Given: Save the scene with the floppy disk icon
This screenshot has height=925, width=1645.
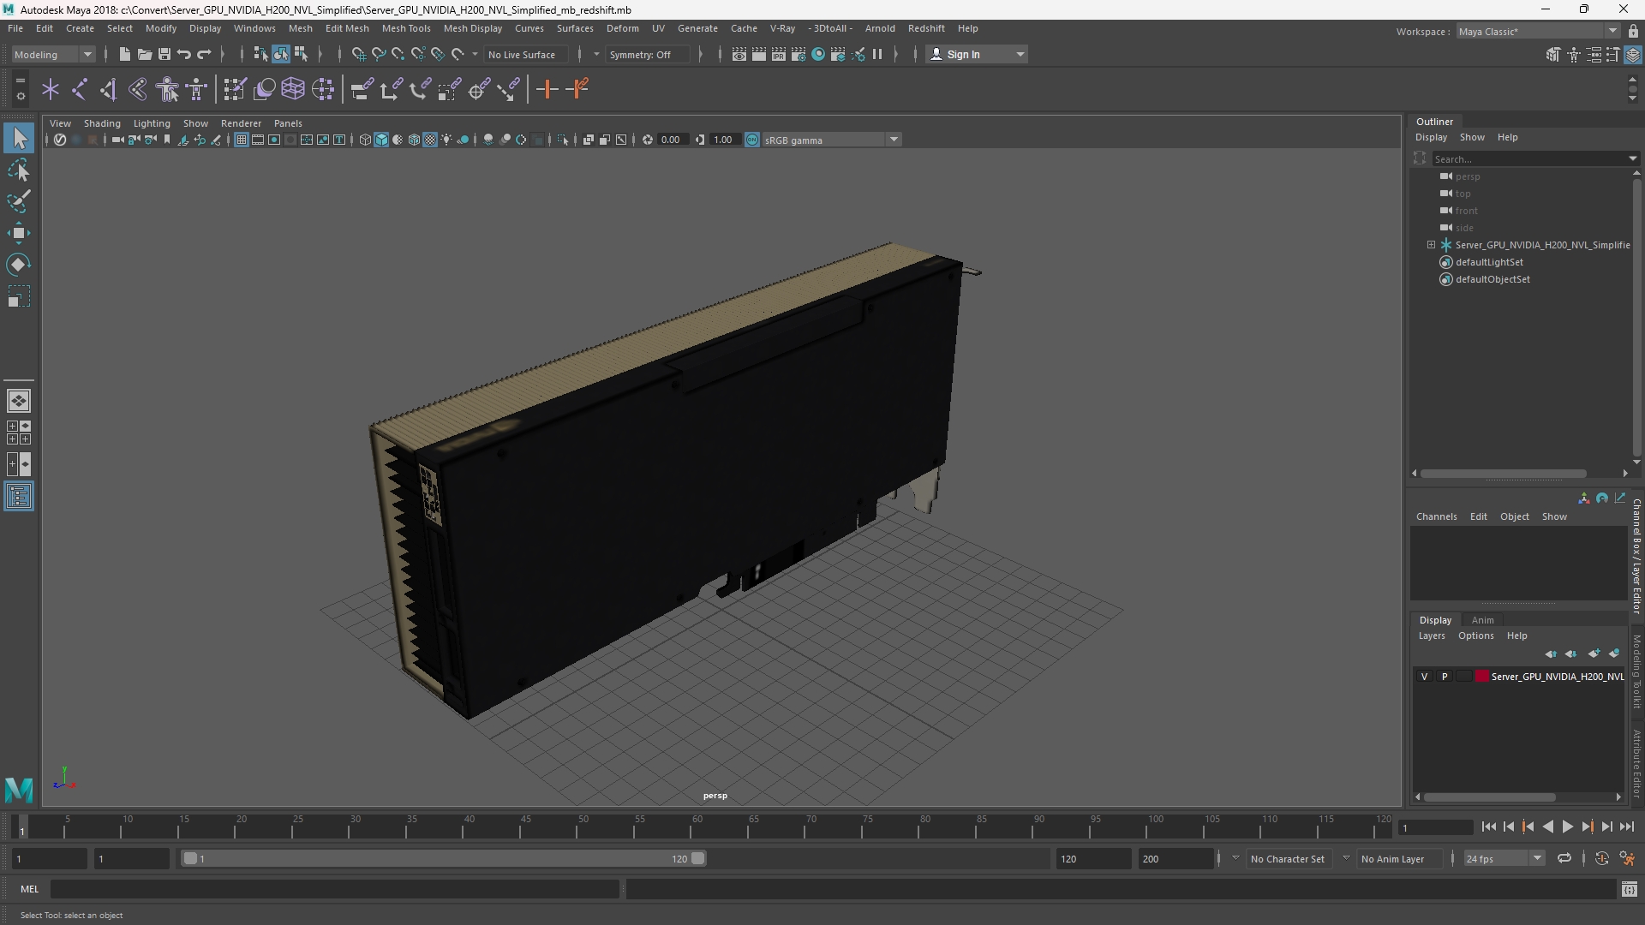Looking at the screenshot, I should [x=164, y=54].
